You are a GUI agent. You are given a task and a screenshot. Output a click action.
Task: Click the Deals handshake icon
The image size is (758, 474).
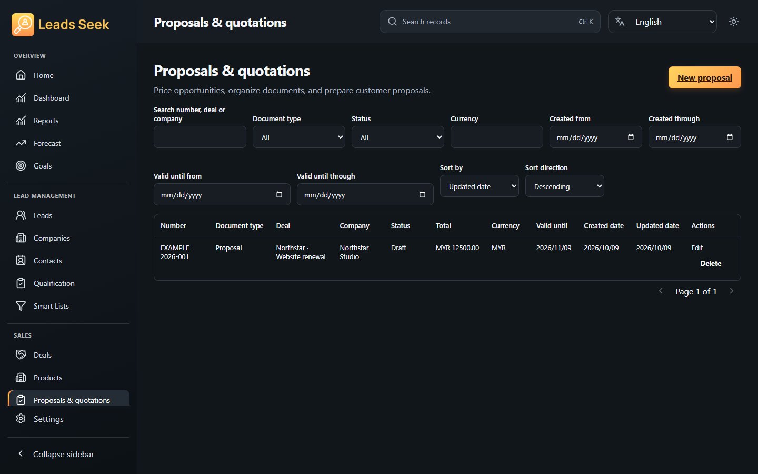[21, 355]
